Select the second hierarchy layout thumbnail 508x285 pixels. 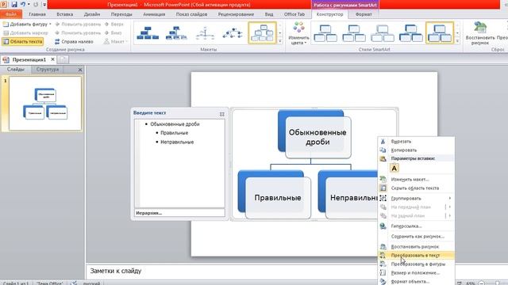176,33
